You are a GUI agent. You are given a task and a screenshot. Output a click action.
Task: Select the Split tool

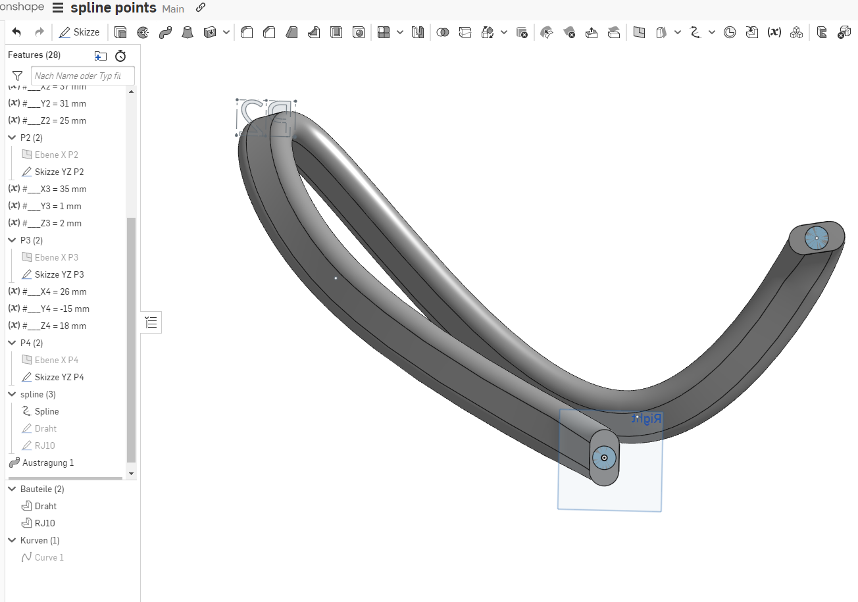(465, 32)
